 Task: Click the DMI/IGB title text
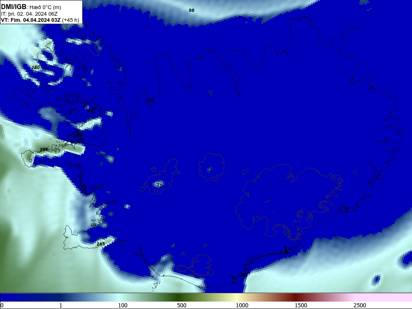pyautogui.click(x=14, y=7)
